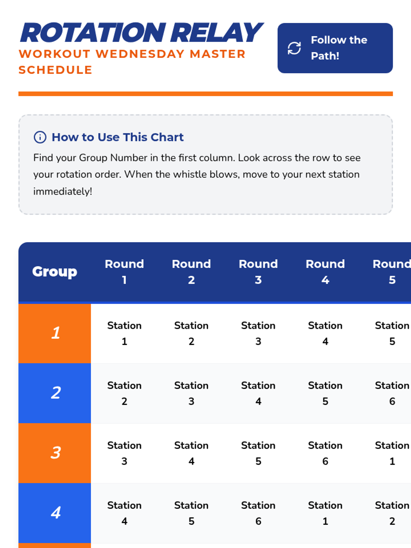This screenshot has height=548, width=411.
Task: Click Group 1 Round 1 Station 1 cell
Action: tap(124, 333)
